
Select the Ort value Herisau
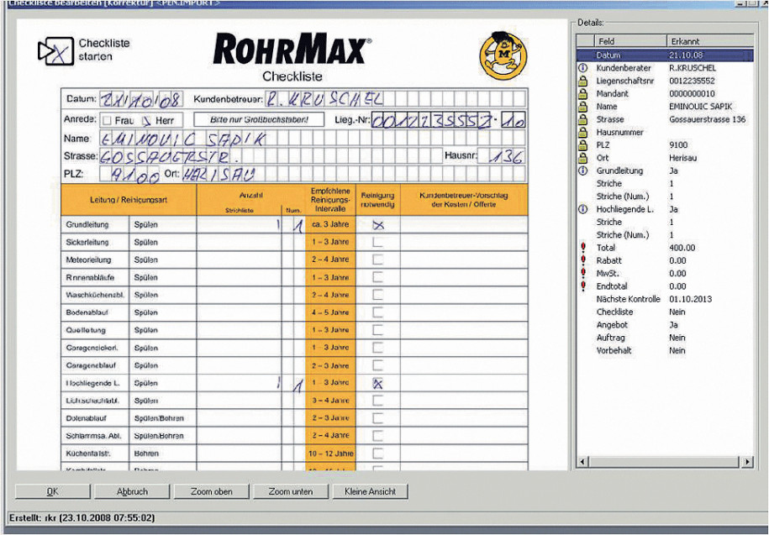pyautogui.click(x=682, y=158)
